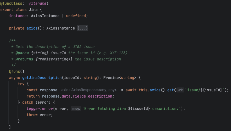Click the @param tag in the doc comment
Image resolution: width=231 pixels, height=131 pixels.
[x=22, y=53]
